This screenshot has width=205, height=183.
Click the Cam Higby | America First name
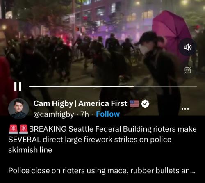click(x=80, y=103)
